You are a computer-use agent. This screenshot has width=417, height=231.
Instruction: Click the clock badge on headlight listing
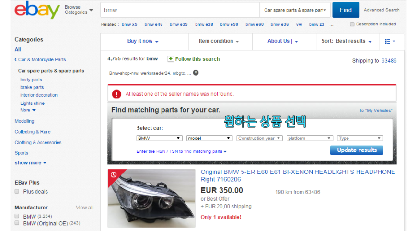click(114, 174)
